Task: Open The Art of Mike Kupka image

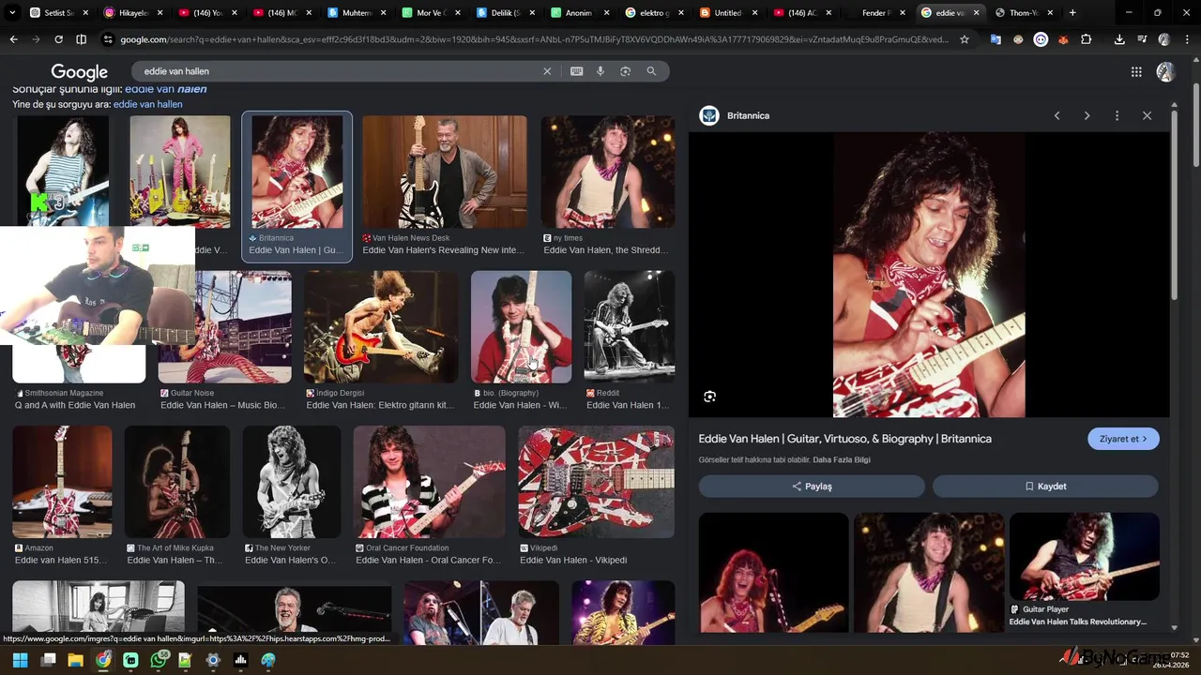Action: [177, 482]
